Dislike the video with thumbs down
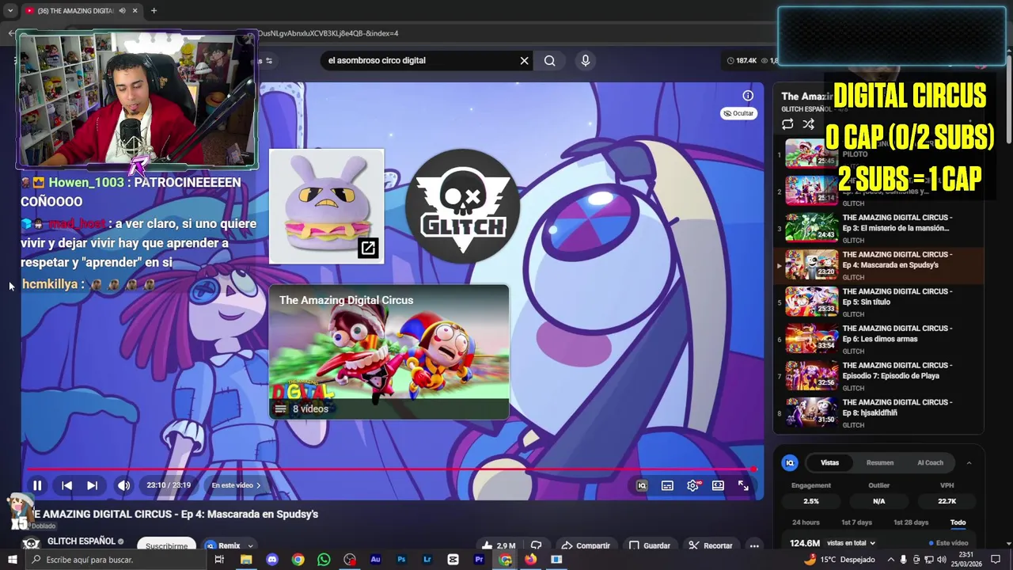Image resolution: width=1013 pixels, height=570 pixels. point(536,545)
